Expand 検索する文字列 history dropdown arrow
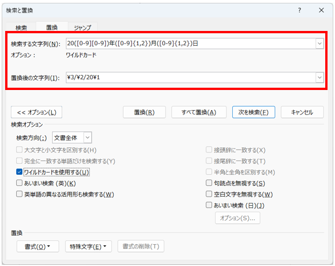This screenshot has width=335, height=266. pos(319,44)
